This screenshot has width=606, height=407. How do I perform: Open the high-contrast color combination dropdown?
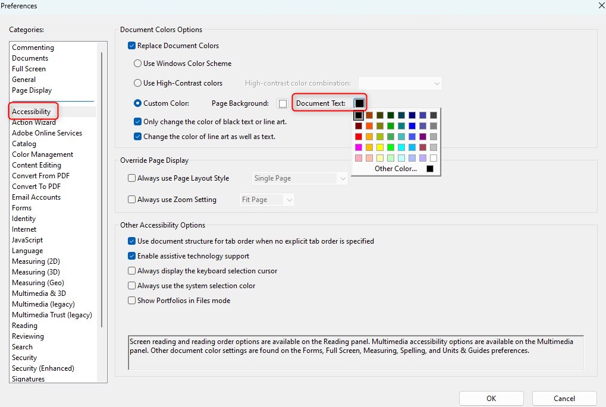pos(399,83)
